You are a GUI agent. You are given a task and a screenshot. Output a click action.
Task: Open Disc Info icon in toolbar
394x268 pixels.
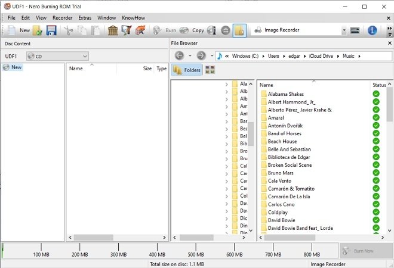click(211, 30)
